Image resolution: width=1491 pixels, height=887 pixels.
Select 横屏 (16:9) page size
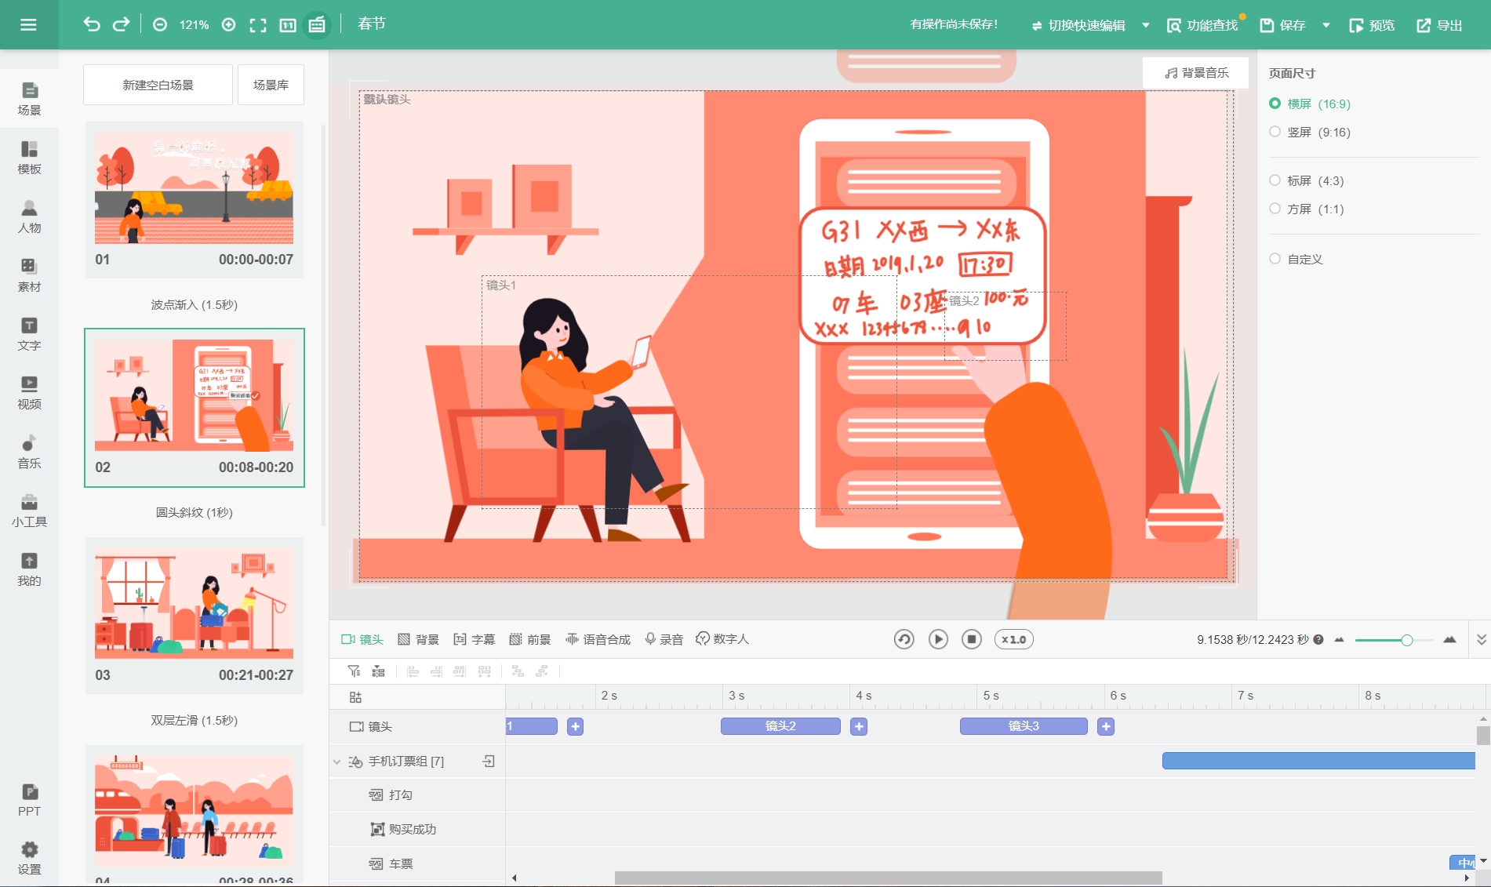click(1310, 104)
